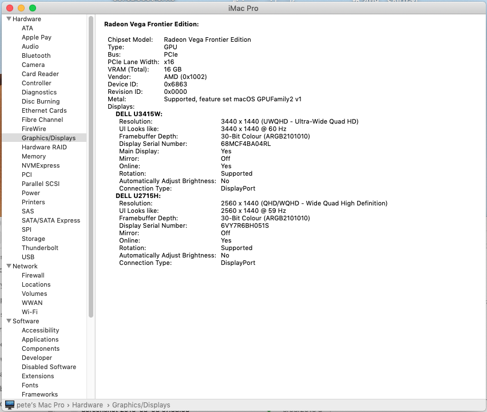487x412 pixels.
Task: Click serial number 68MCF4BA04RL
Action: (x=246, y=144)
